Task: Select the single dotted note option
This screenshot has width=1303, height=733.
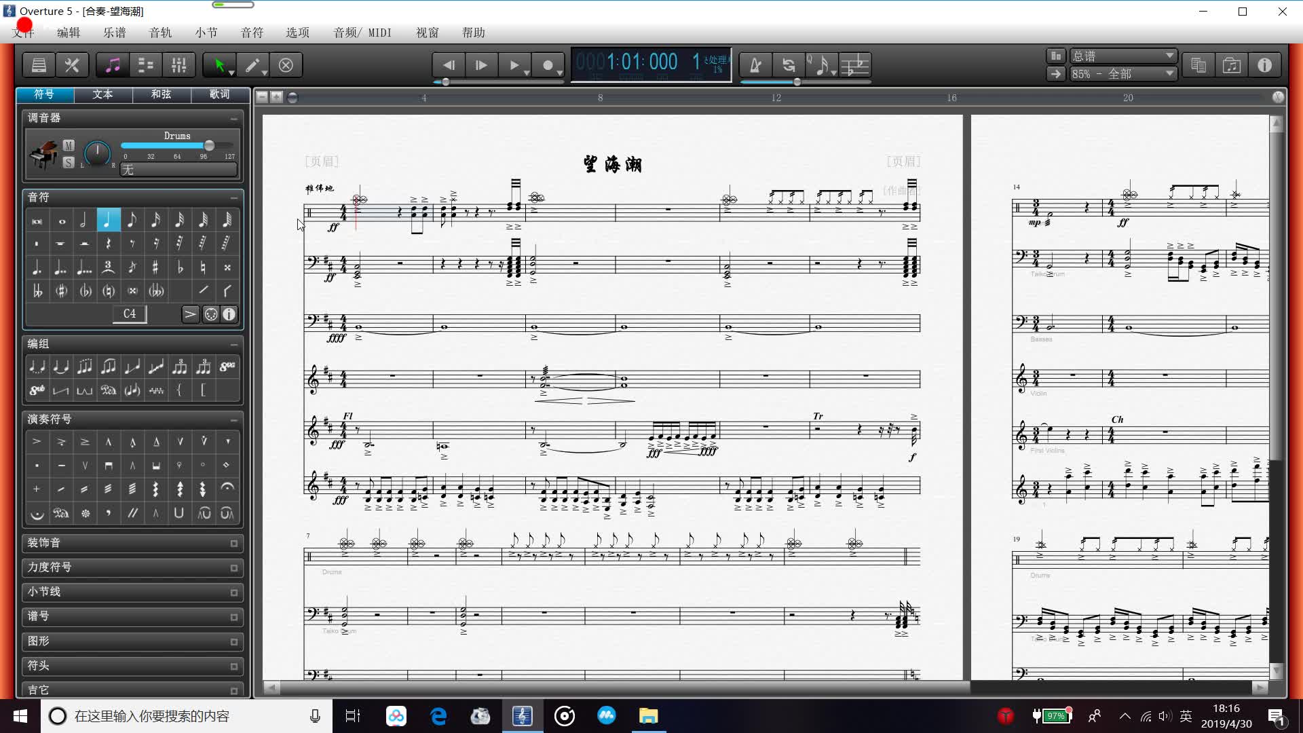Action: [x=37, y=267]
